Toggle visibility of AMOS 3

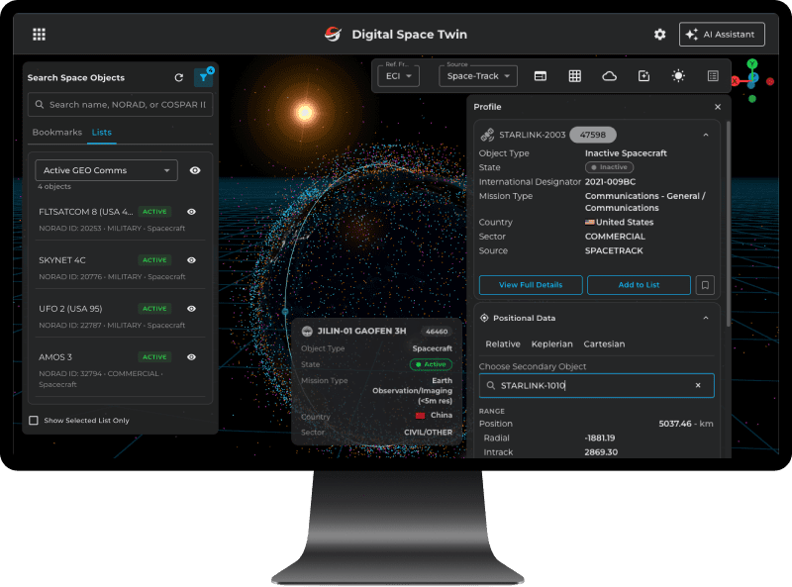point(191,357)
